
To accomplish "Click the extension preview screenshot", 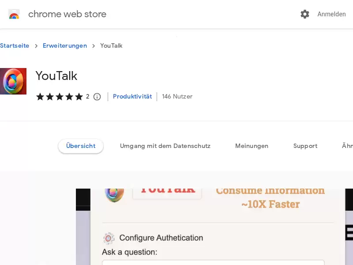I will [214, 227].
